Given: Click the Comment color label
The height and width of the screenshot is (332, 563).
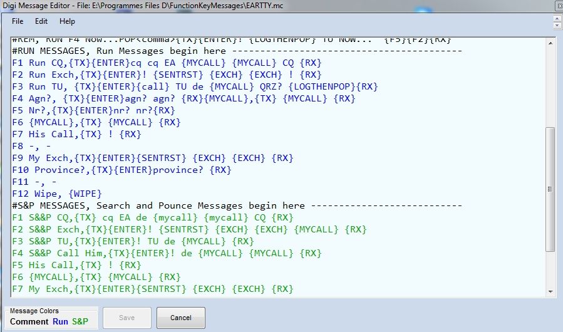Looking at the screenshot, I should click(x=29, y=321).
